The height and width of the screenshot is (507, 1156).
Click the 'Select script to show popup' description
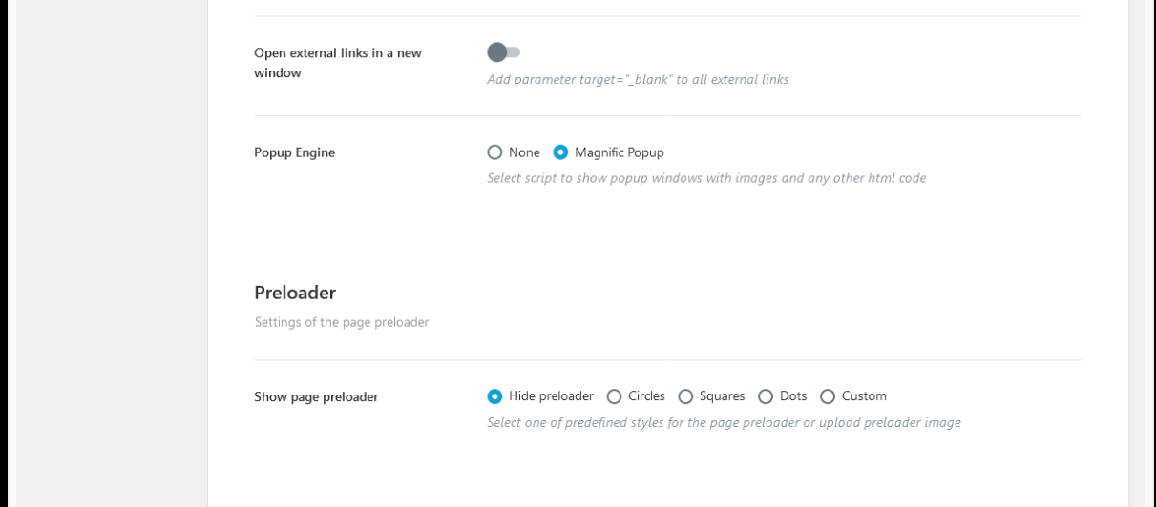click(x=706, y=178)
